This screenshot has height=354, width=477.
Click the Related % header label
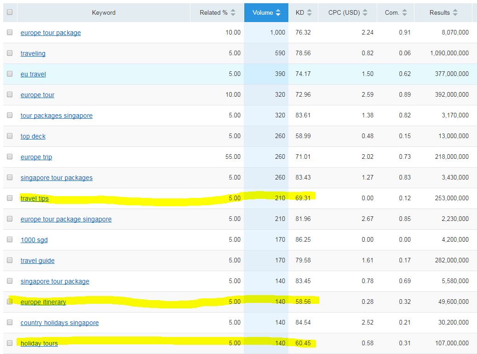(x=213, y=12)
